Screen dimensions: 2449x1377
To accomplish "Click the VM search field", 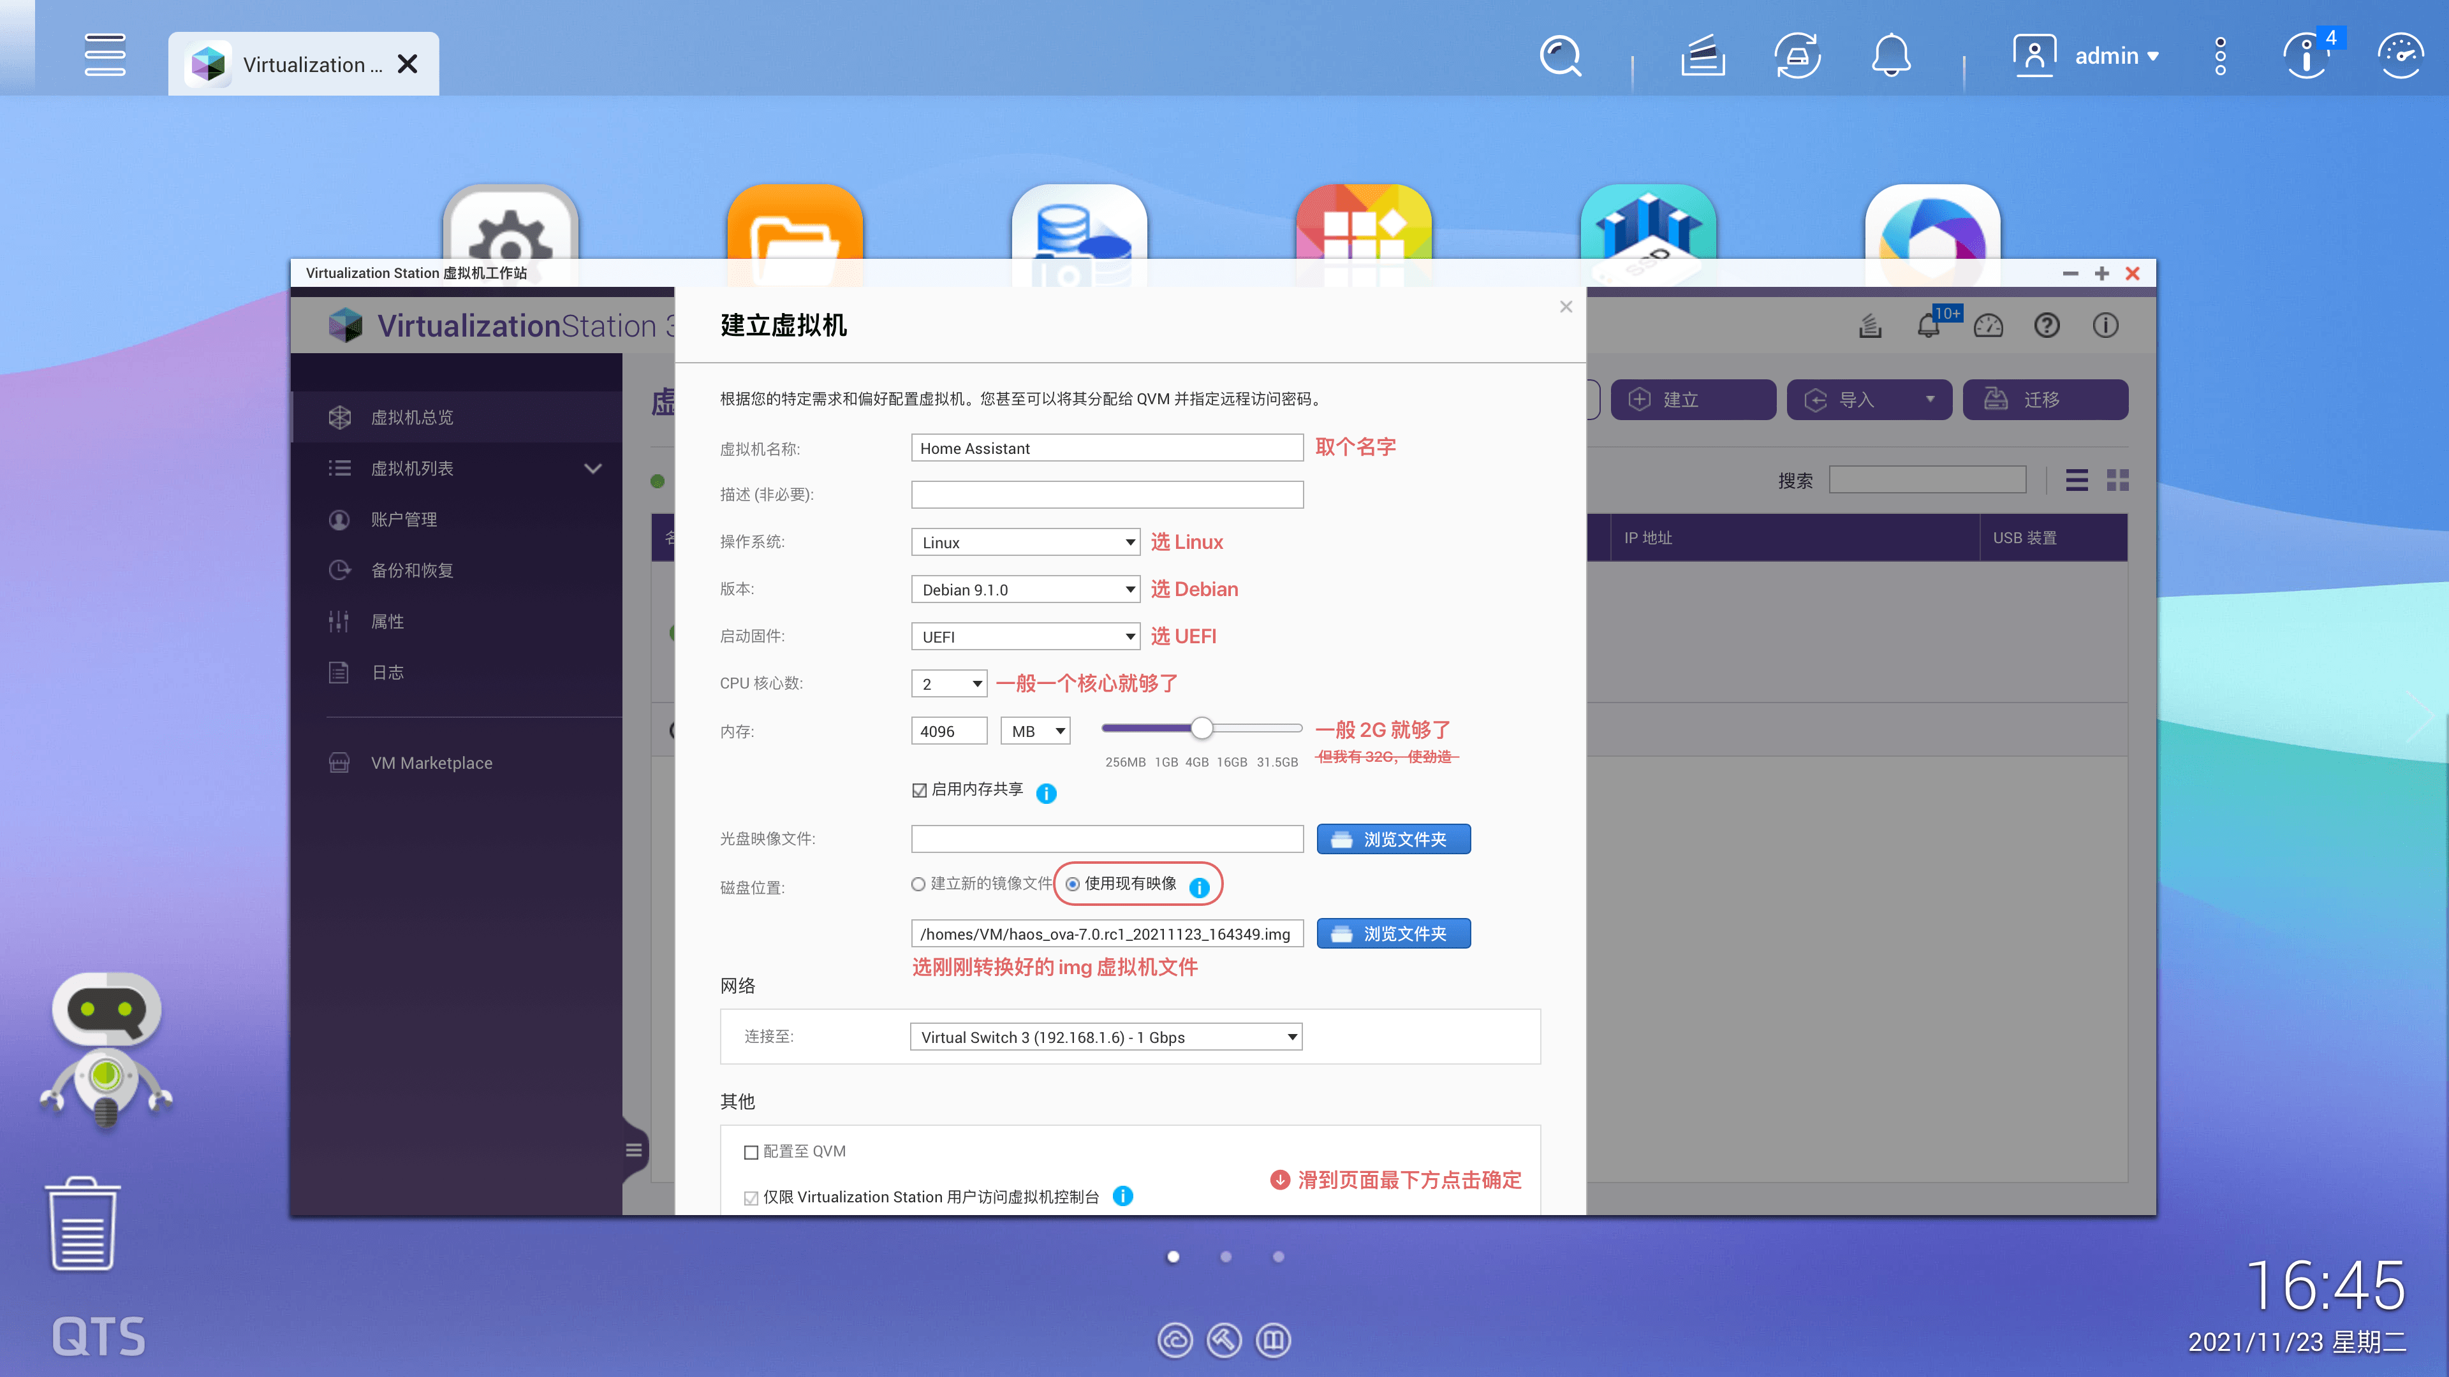I will [1927, 479].
